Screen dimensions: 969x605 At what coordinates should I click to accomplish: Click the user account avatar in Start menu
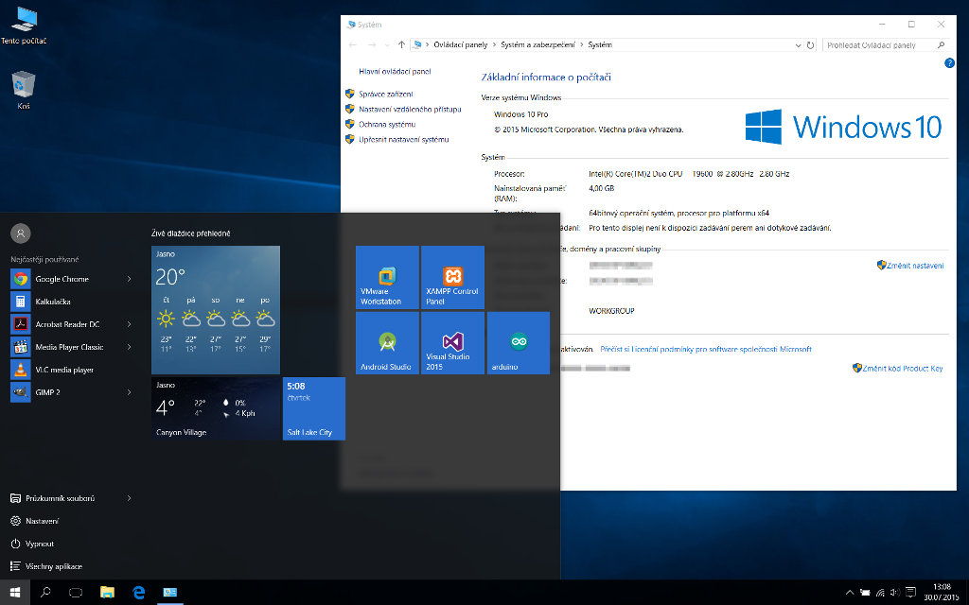point(21,233)
